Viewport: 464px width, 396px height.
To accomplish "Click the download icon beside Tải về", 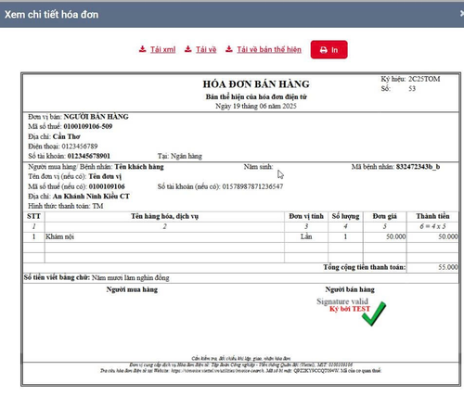I will (x=188, y=49).
